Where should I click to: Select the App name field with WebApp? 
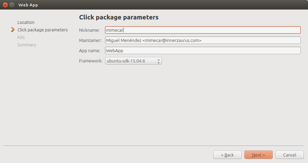click(203, 50)
